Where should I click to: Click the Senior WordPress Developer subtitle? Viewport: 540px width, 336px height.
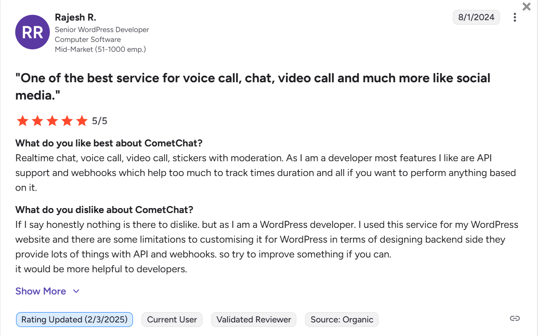click(x=102, y=30)
